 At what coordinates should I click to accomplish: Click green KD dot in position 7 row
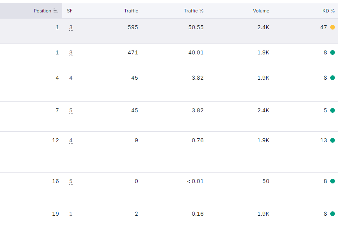[333, 110]
